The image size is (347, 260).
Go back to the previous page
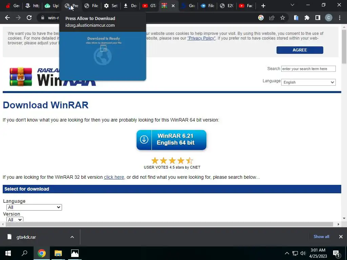pyautogui.click(x=7, y=18)
